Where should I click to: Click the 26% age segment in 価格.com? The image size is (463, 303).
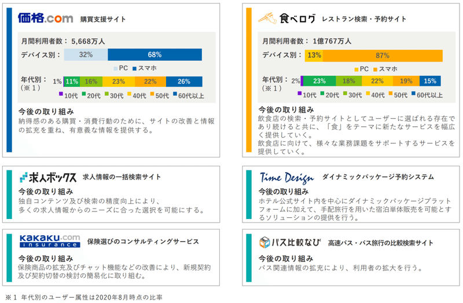(184, 82)
